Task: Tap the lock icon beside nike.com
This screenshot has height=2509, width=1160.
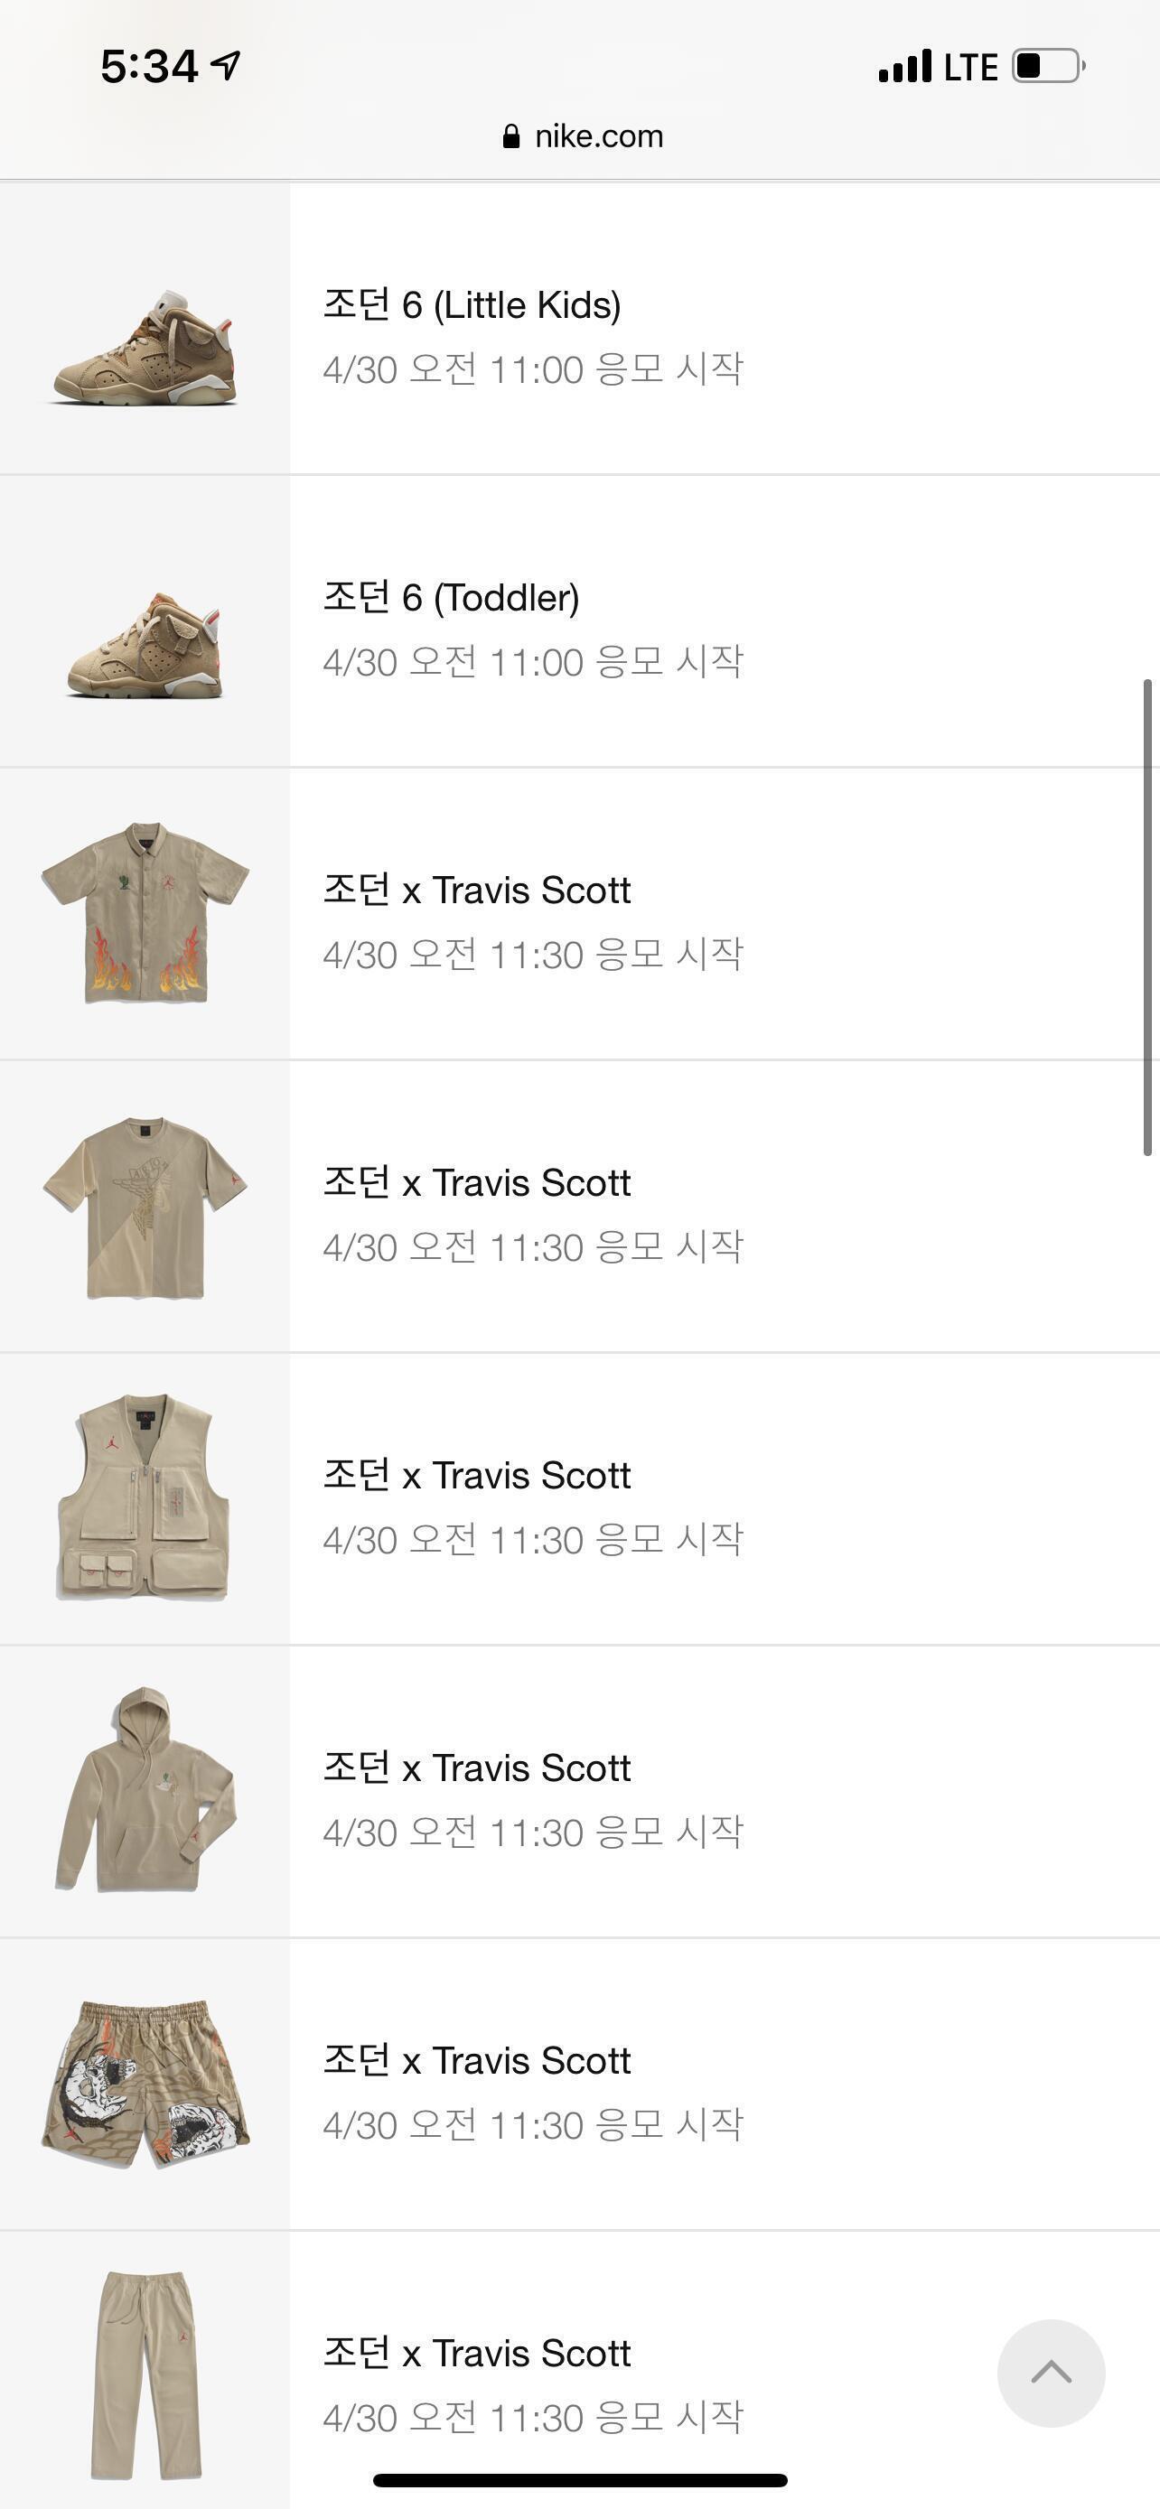Action: pos(511,136)
